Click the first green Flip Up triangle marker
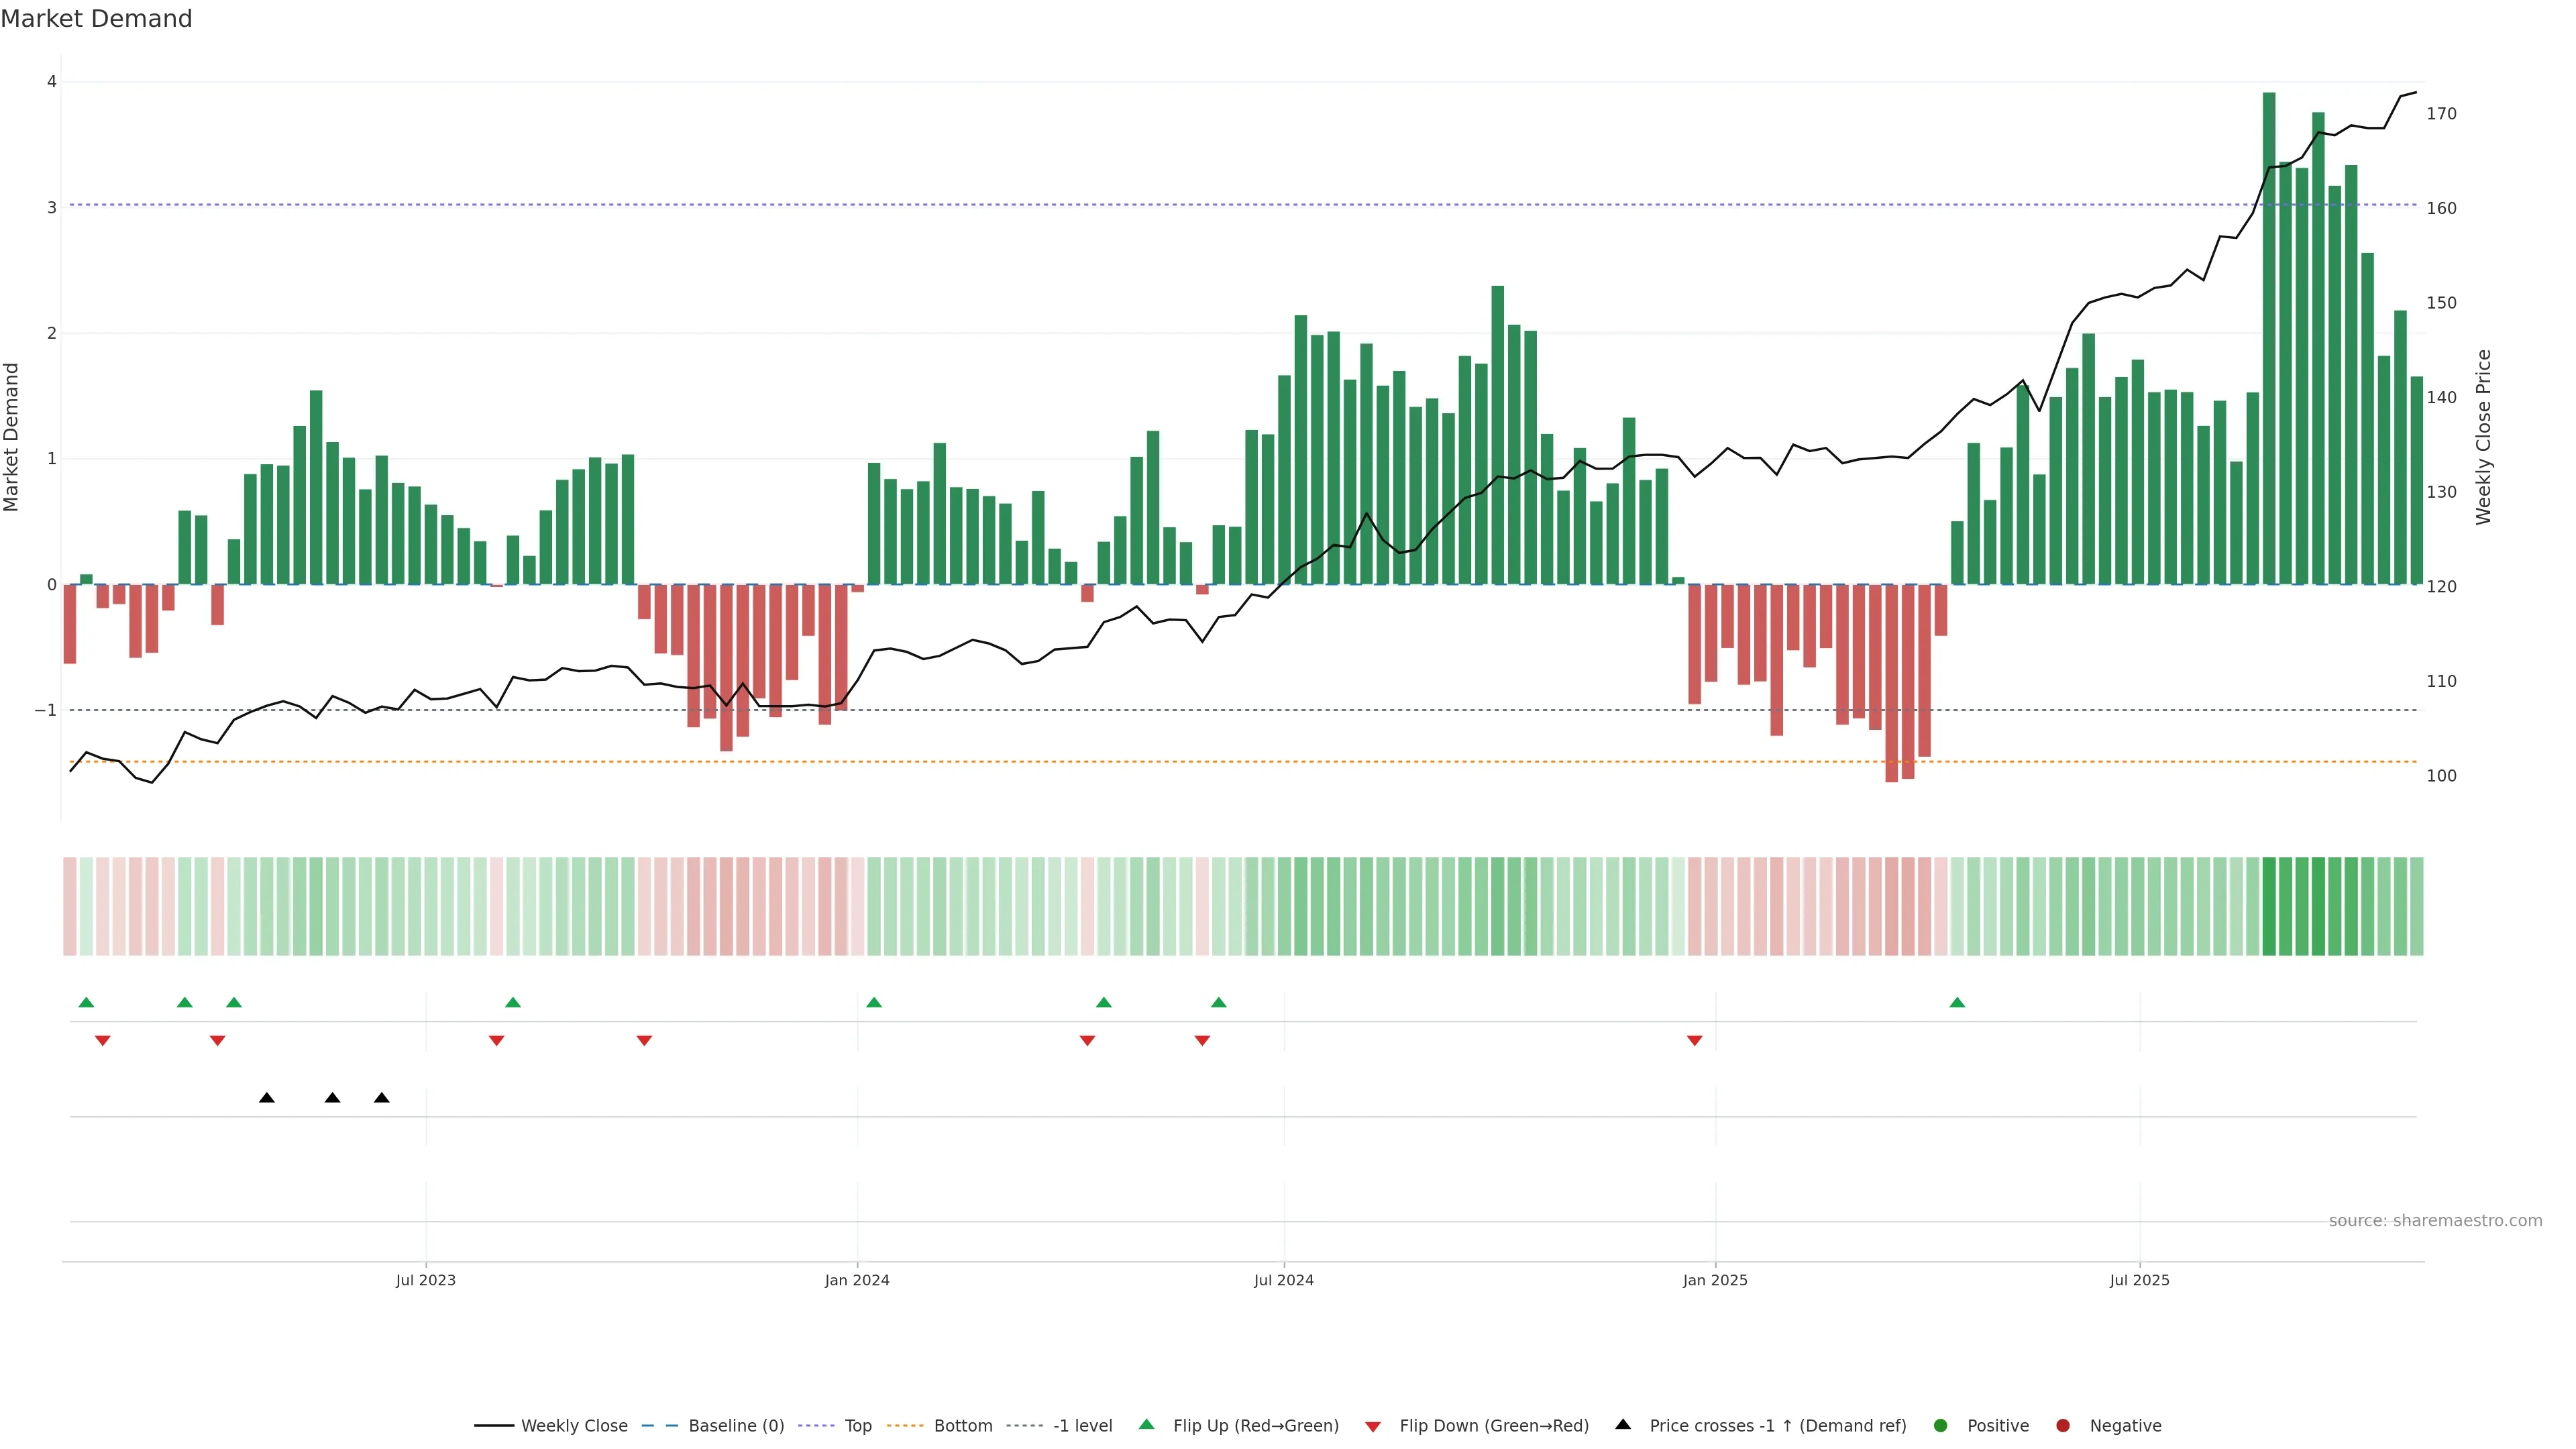Viewport: 2576px width, 1449px height. coord(86,1002)
